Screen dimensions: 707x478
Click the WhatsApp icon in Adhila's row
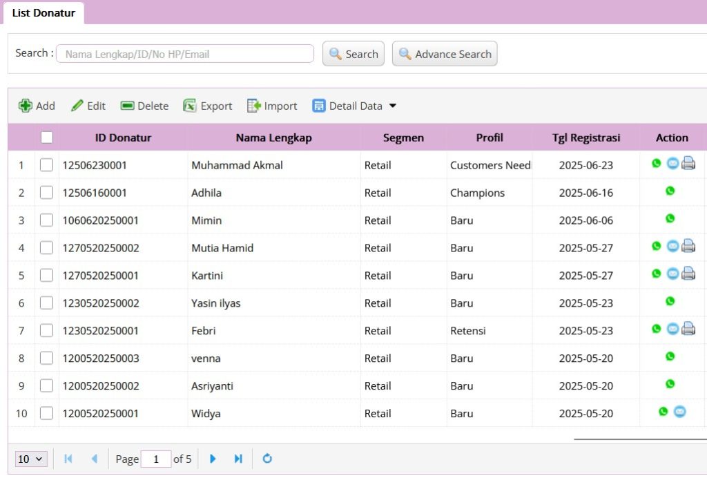670,191
